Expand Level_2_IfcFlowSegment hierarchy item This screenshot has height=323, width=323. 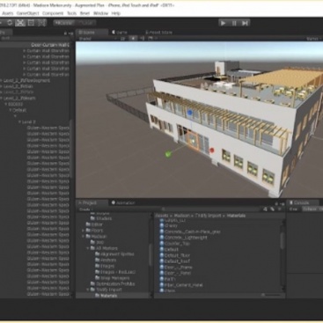[x=2, y=80]
